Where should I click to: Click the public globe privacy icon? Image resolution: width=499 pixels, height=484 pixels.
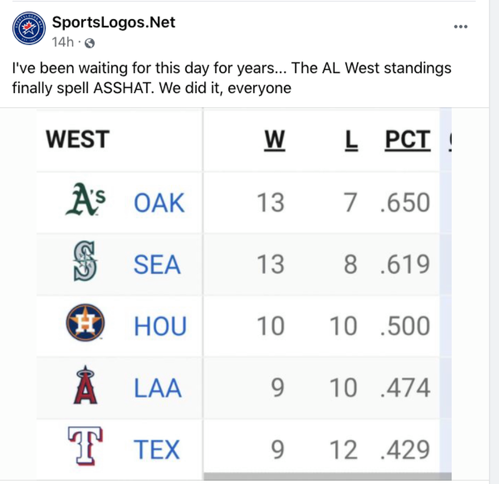pyautogui.click(x=90, y=43)
